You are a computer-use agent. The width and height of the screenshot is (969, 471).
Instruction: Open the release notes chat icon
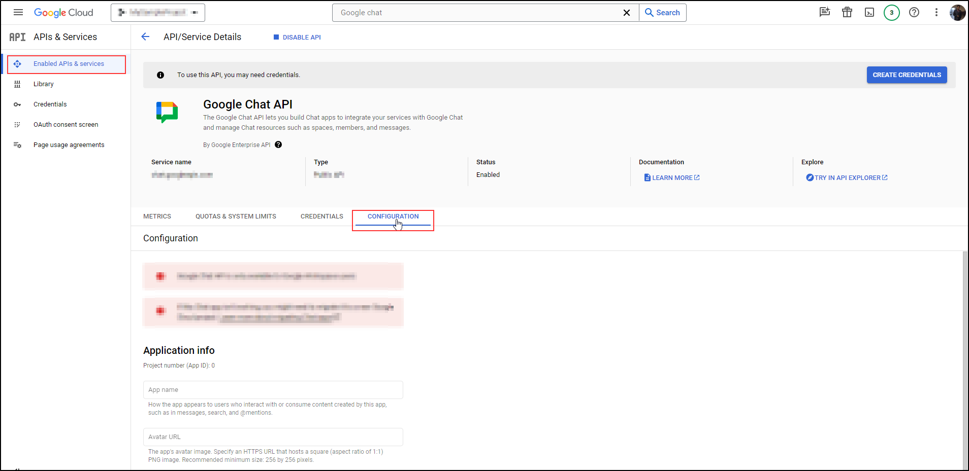coord(825,12)
